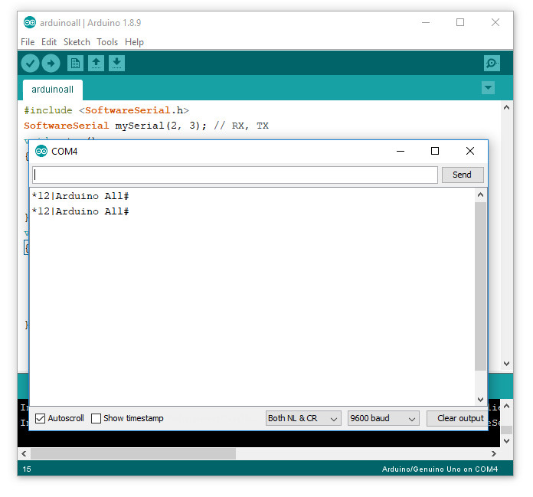Click 'Arduino/Genuino Uno on COM4' status text
Viewport: 533px width, 497px height.
pos(440,469)
